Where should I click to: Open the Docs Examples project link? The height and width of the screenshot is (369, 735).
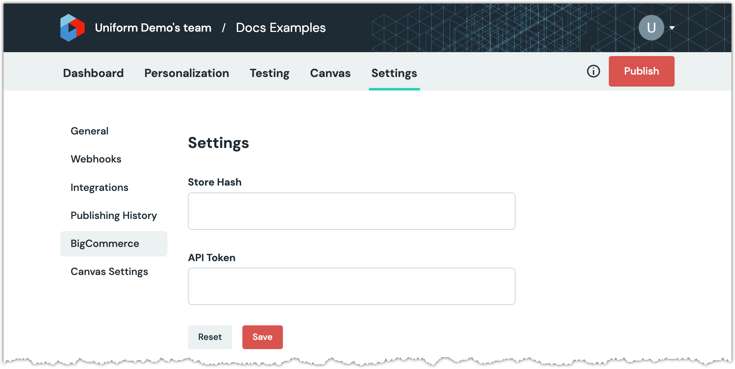[281, 28]
